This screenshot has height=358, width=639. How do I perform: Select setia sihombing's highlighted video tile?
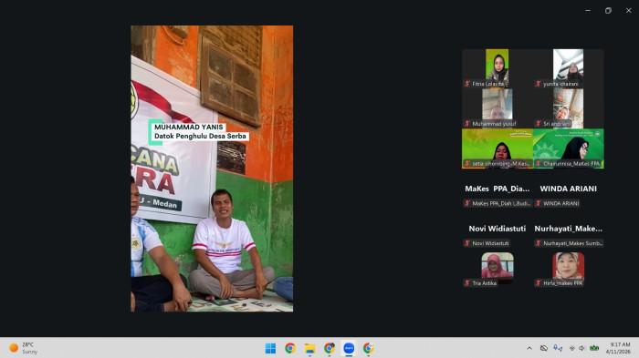coord(498,148)
